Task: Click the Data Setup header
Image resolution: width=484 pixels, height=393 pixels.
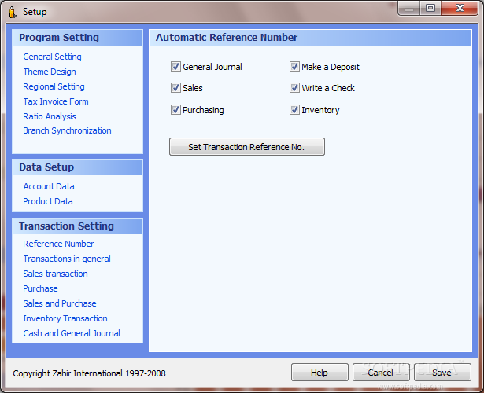Action: coord(77,167)
